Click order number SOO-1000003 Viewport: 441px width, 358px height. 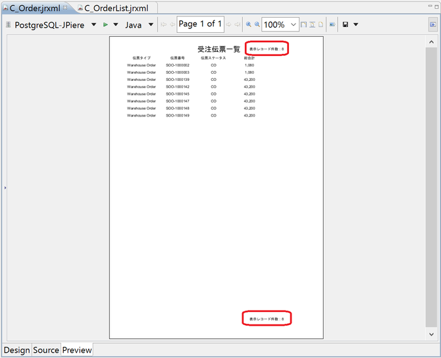point(178,72)
